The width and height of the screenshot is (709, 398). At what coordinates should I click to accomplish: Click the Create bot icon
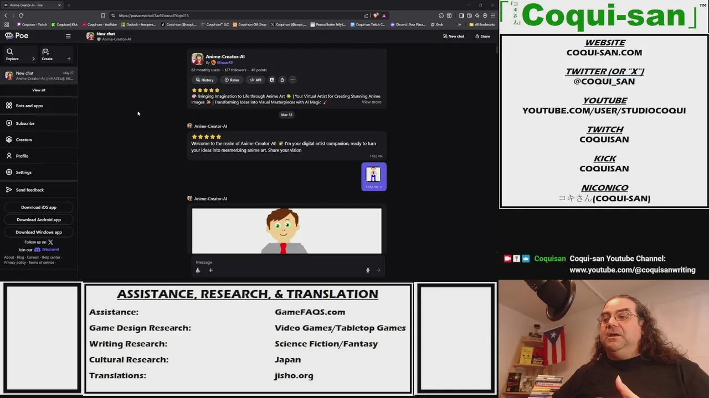tap(45, 51)
